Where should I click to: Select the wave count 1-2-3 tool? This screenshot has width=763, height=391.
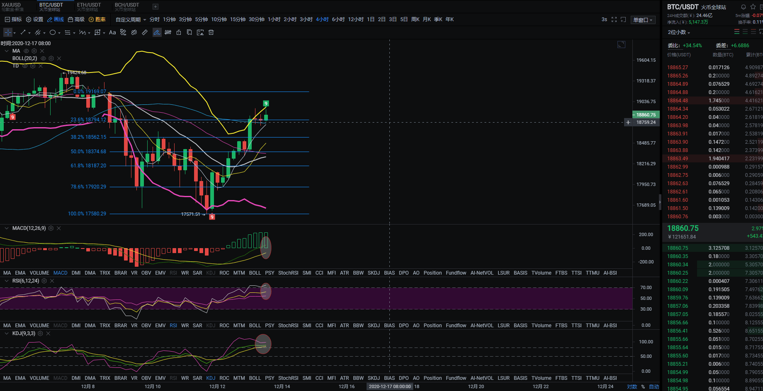tap(82, 32)
